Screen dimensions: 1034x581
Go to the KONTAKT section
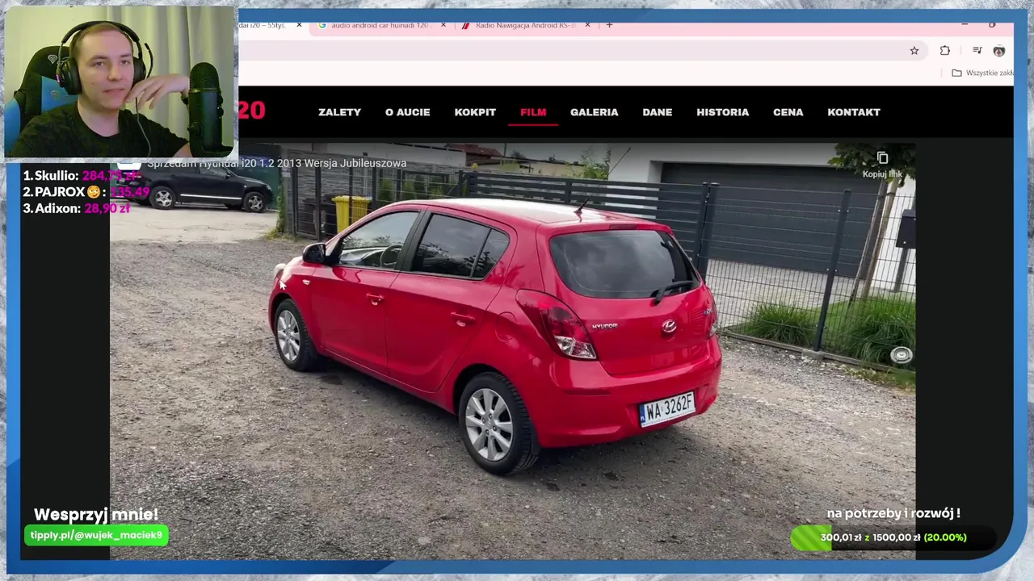coord(853,112)
